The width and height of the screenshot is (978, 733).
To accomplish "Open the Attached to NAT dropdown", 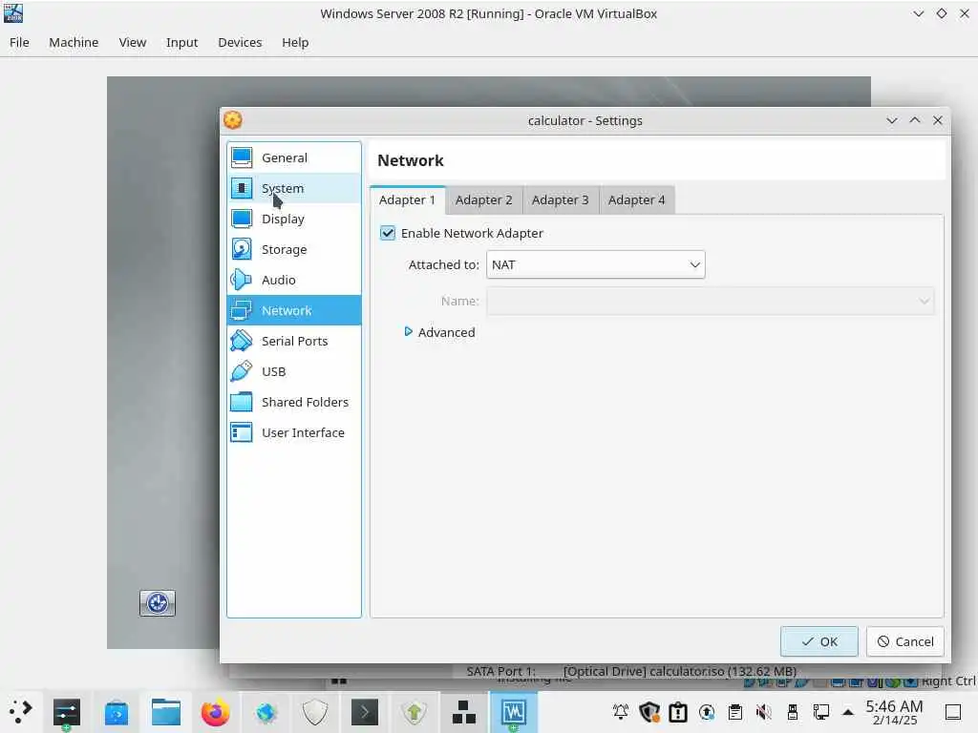I will [596, 265].
